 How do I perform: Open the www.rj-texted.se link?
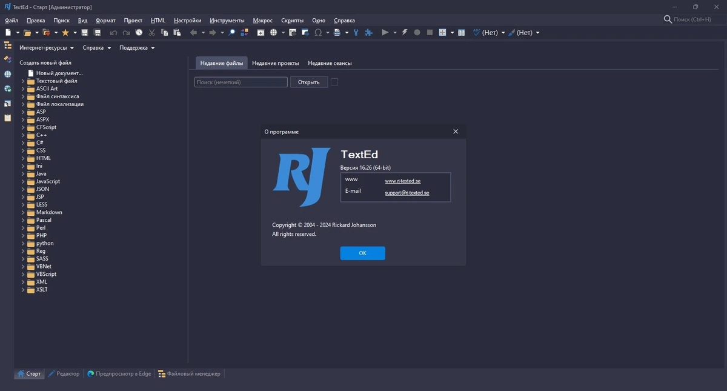pos(403,181)
